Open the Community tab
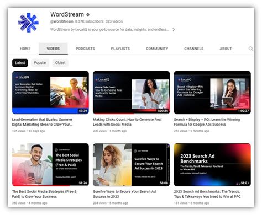The image size is (262, 215). [x=157, y=49]
